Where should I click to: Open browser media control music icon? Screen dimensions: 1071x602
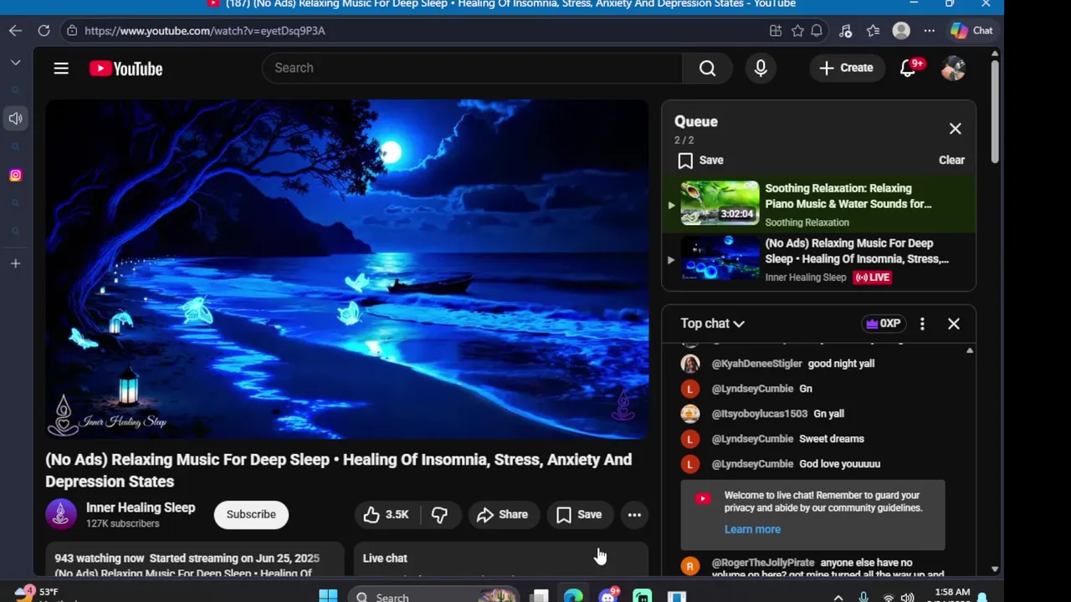click(x=845, y=30)
